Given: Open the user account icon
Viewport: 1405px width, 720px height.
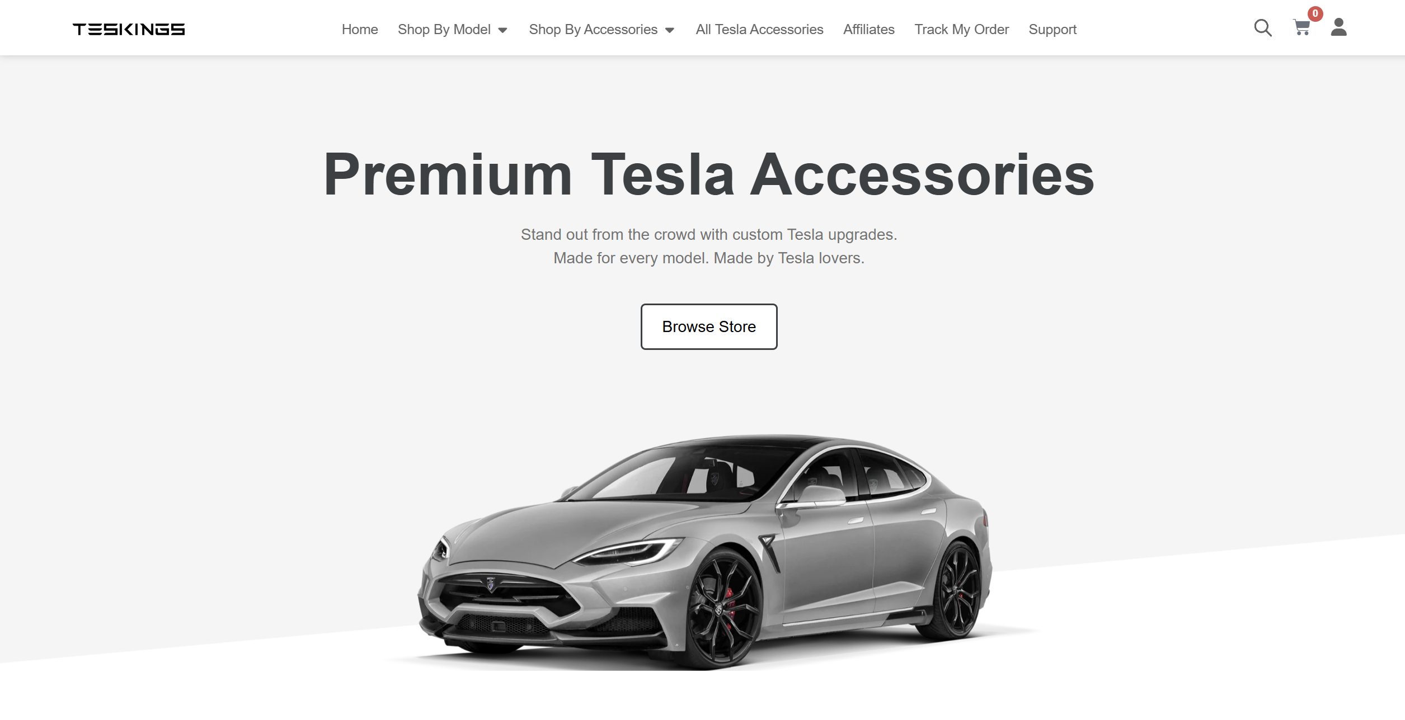Looking at the screenshot, I should pos(1338,27).
